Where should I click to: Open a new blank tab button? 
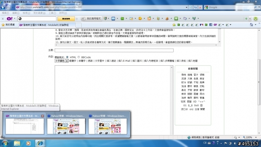(x=79, y=25)
